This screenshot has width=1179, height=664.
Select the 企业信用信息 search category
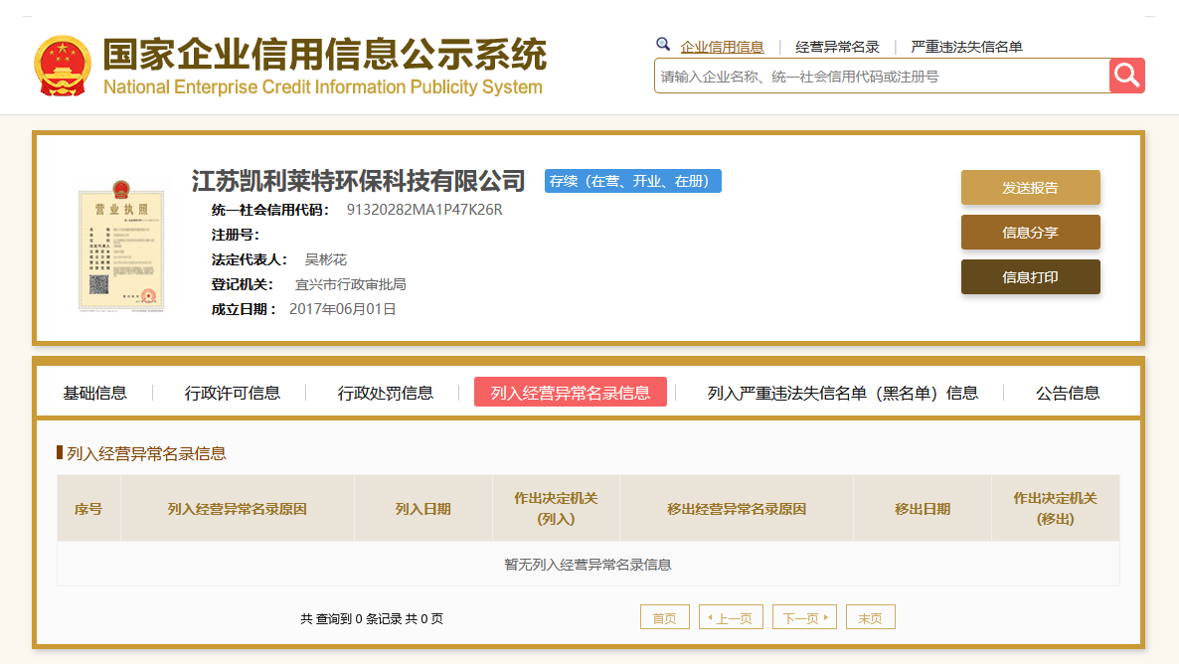[x=722, y=47]
